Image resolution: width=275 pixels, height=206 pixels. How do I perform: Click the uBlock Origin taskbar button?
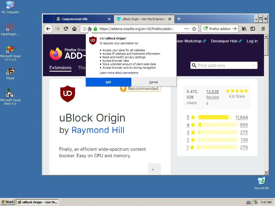(x=37, y=202)
